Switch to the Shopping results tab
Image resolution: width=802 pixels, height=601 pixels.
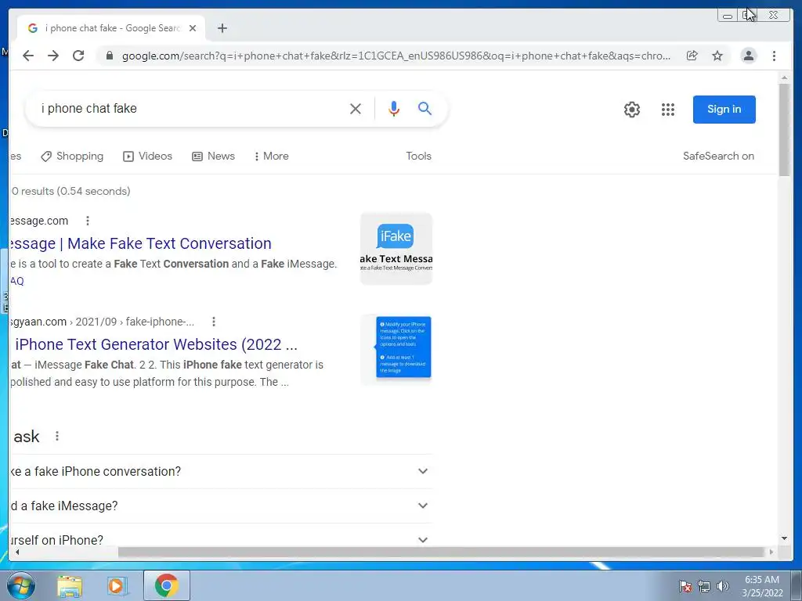point(72,157)
